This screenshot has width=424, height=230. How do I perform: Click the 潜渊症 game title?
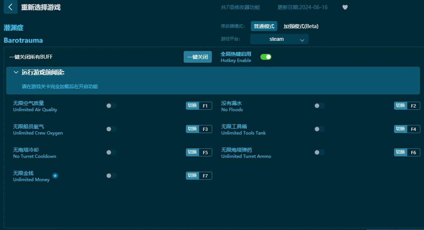[14, 28]
